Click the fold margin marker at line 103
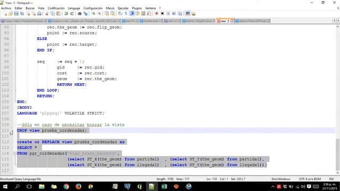Image resolution: width=340 pixels, height=191 pixels. click(x=15, y=90)
